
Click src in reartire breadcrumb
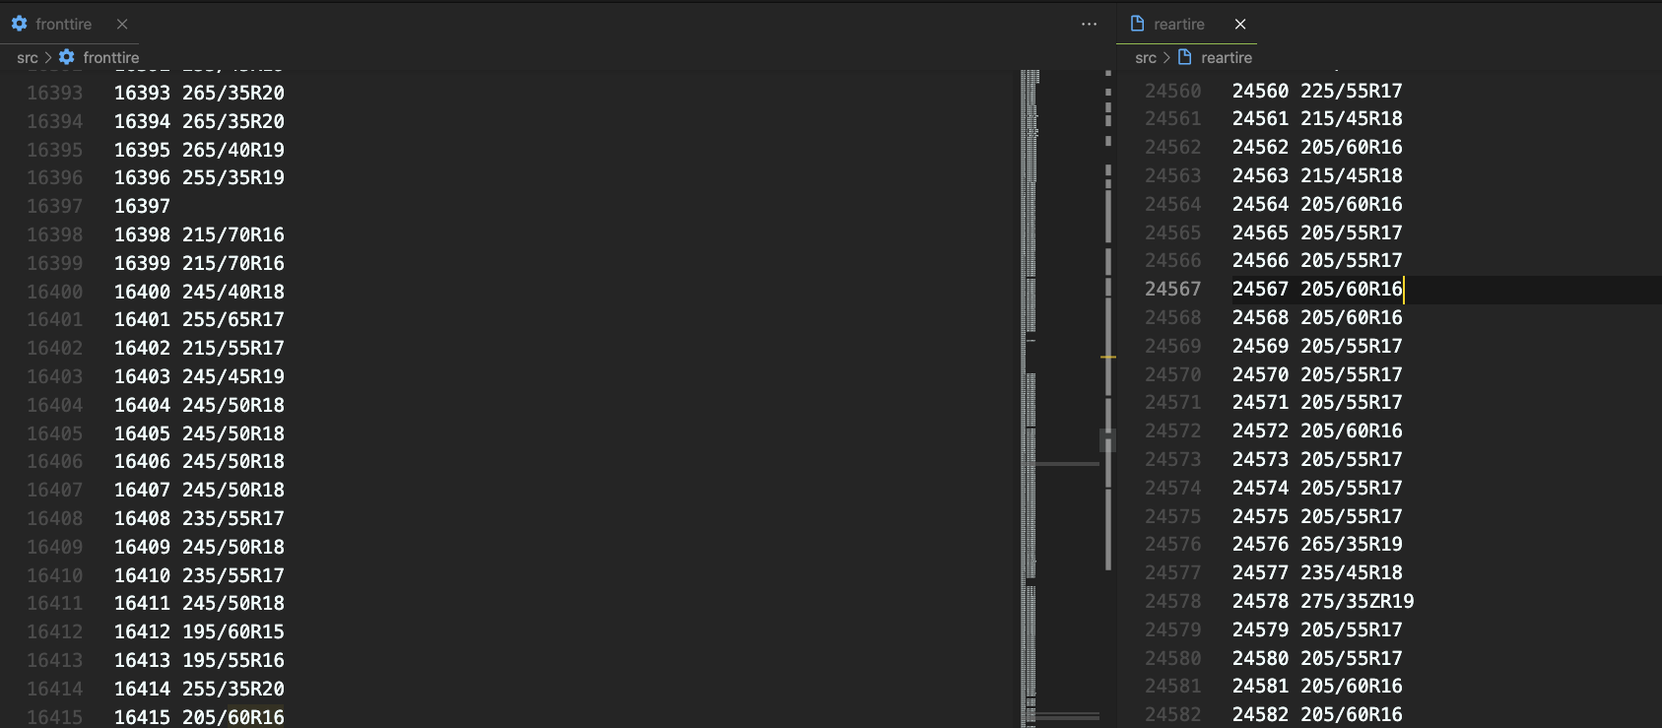(x=1146, y=58)
